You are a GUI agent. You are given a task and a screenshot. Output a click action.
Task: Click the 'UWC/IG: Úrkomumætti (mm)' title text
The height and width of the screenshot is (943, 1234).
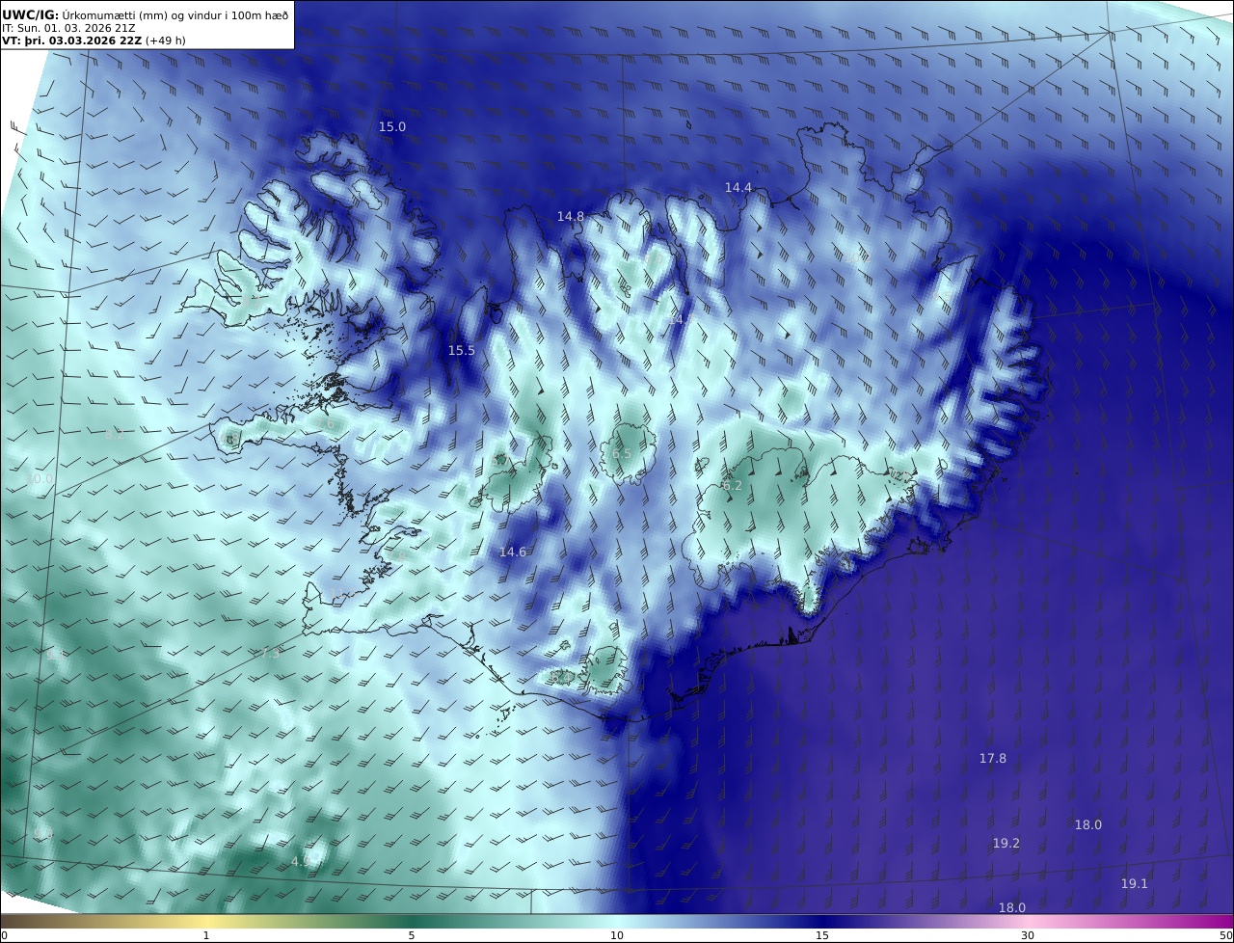pos(146,14)
